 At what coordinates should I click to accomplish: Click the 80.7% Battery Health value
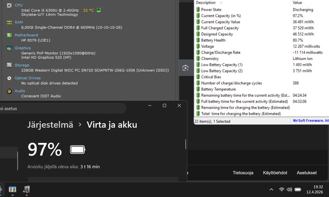tap(298, 40)
